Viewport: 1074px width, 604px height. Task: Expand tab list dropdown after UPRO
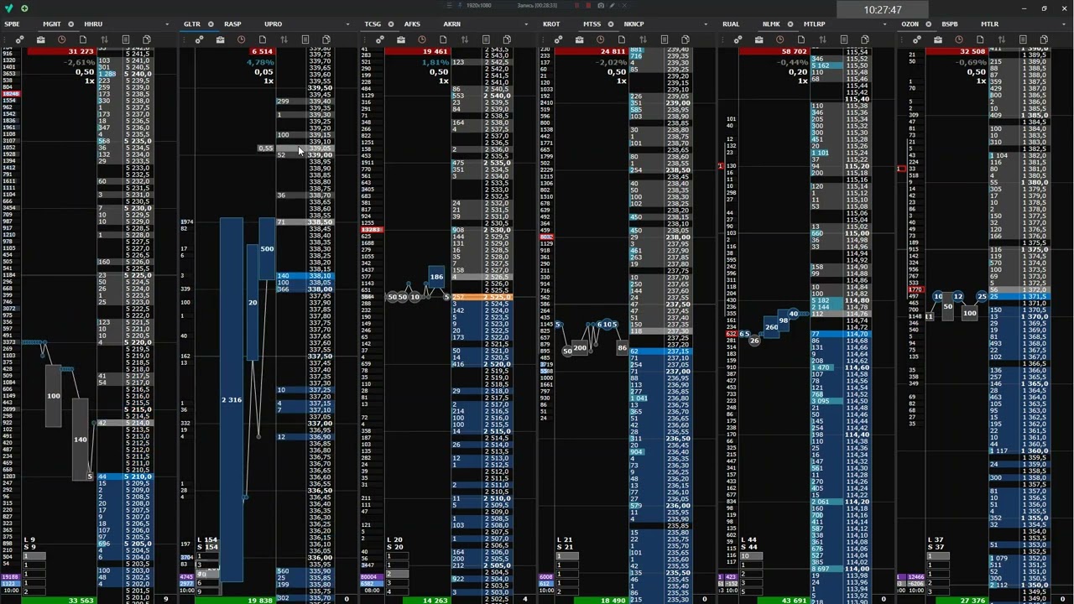click(347, 24)
